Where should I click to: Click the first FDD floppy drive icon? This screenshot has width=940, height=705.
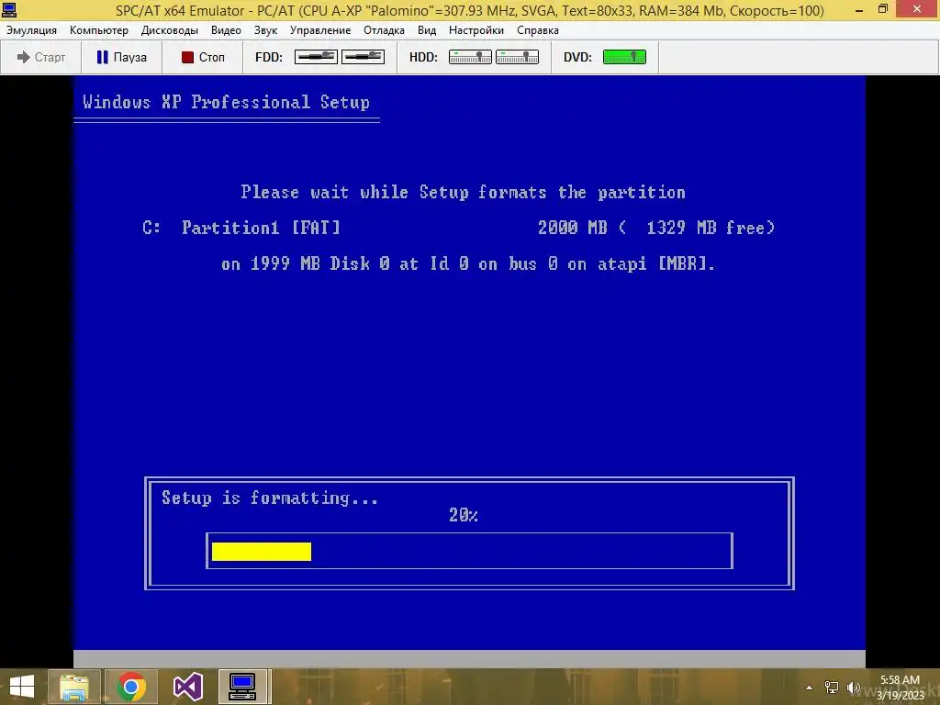click(316, 57)
